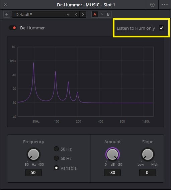This screenshot has height=190, width=171.
Task: Select the Variable frequency option
Action: pyautogui.click(x=56, y=168)
